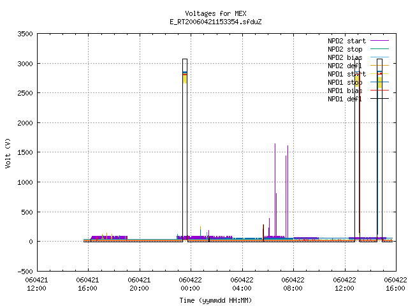408x306 pixels.
Task: Click the "NPD2 start" legend label
Action: point(347,41)
